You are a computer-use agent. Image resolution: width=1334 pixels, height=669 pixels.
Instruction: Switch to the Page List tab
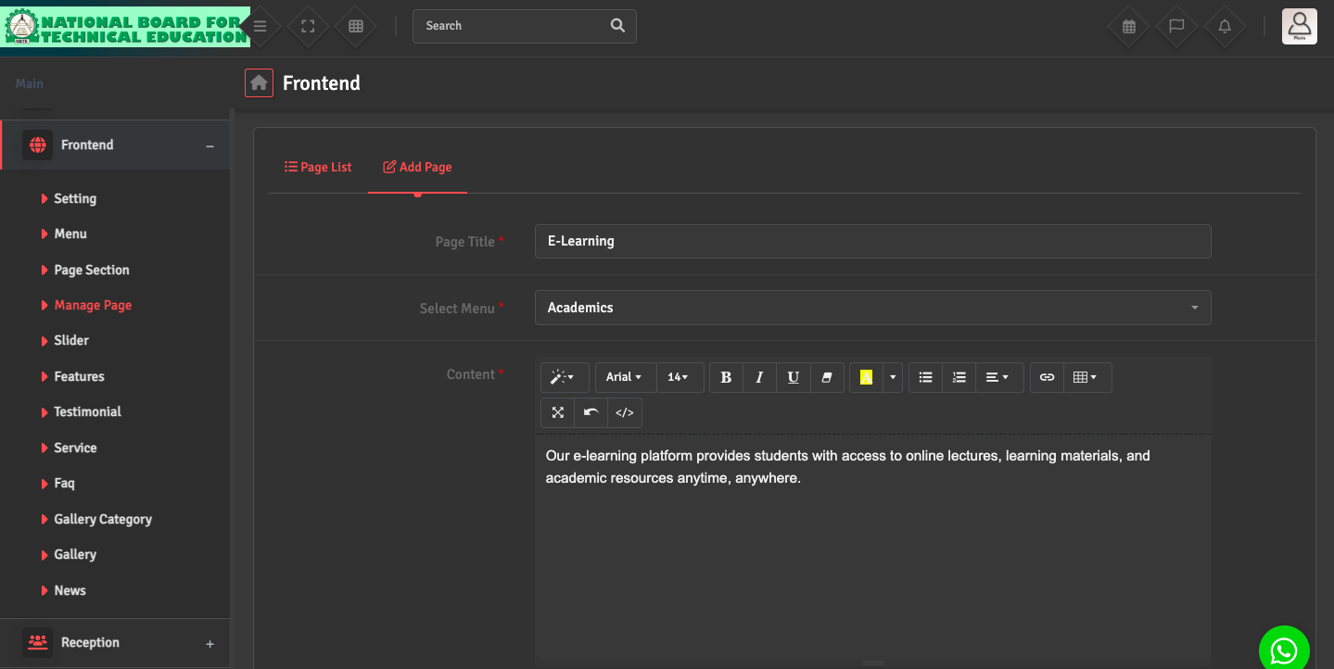(318, 167)
